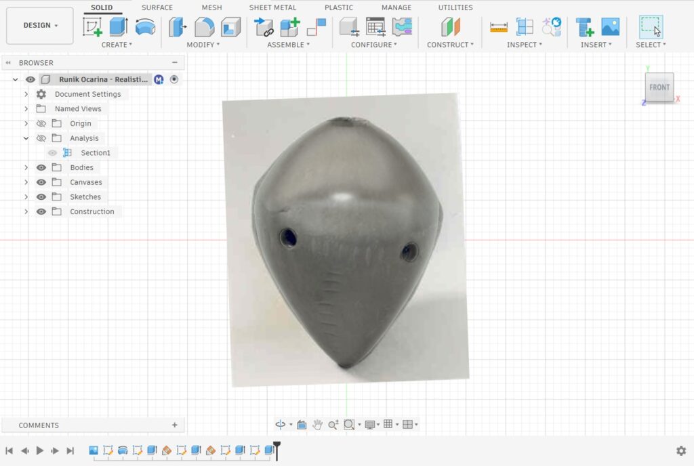
Task: Toggle visibility of Runik Ocarina component
Action: (30, 79)
